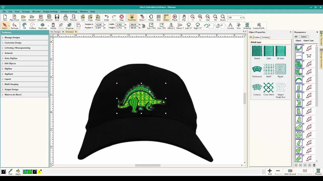The image size is (323, 181).
Task: Open a design with the Open icon
Action: (23, 18)
